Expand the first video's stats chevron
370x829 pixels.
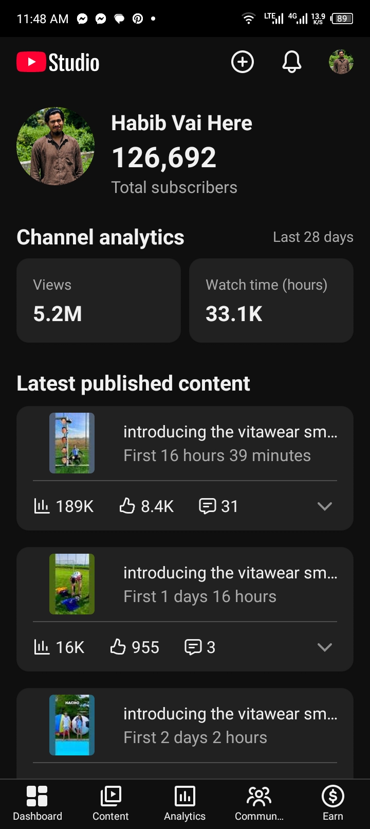[325, 506]
